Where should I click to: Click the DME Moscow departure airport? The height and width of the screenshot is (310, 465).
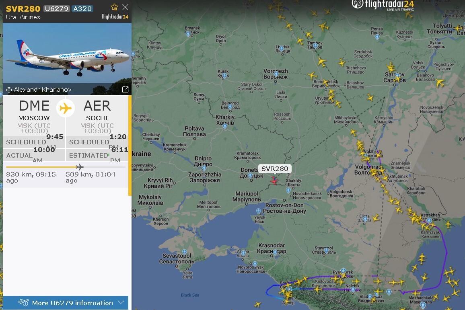point(34,110)
